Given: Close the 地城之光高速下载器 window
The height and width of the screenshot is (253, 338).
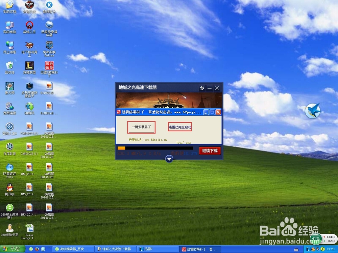Looking at the screenshot, I should (217, 88).
